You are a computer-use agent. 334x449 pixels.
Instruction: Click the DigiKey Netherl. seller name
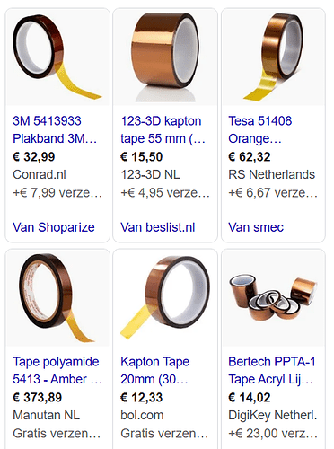[272, 416]
